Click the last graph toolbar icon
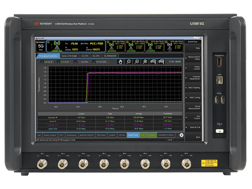 (160, 62)
